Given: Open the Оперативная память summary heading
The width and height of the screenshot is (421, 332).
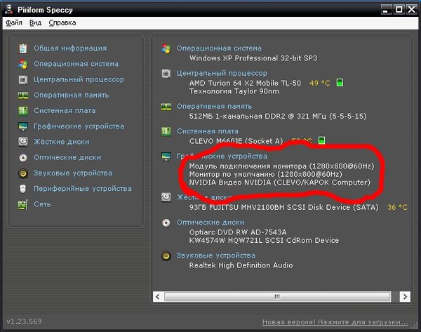Looking at the screenshot, I should (214, 107).
